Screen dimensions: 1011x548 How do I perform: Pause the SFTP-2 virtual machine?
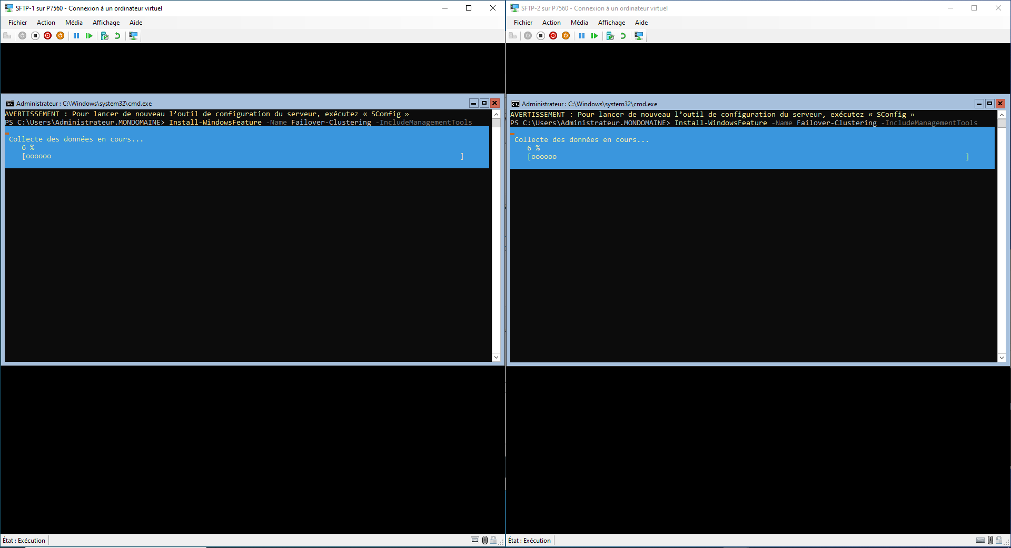tap(582, 36)
